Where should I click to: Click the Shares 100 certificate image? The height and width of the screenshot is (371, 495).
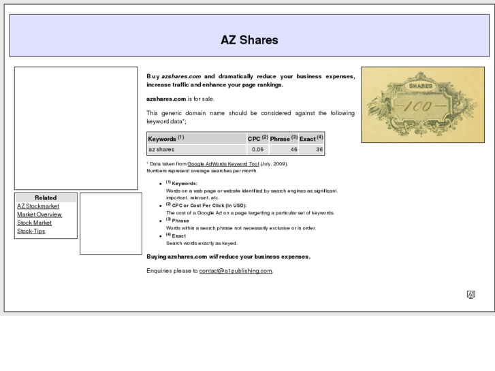(423, 105)
